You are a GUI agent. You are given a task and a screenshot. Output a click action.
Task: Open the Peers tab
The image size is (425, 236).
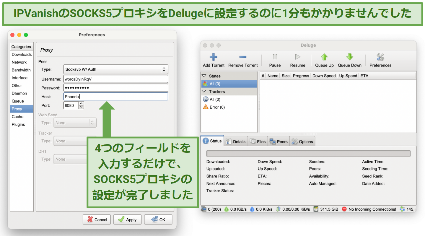pos(279,141)
